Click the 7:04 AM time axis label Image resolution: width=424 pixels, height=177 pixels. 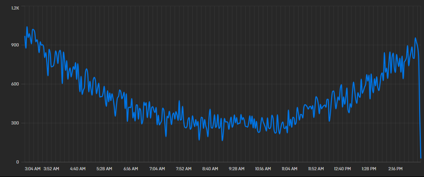(157, 169)
